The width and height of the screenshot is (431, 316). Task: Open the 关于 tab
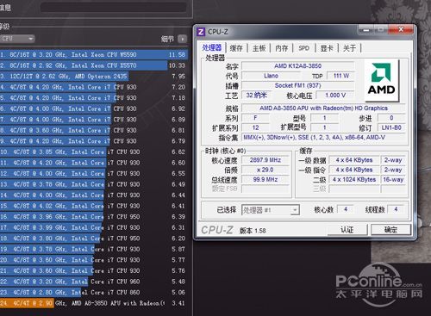(349, 48)
